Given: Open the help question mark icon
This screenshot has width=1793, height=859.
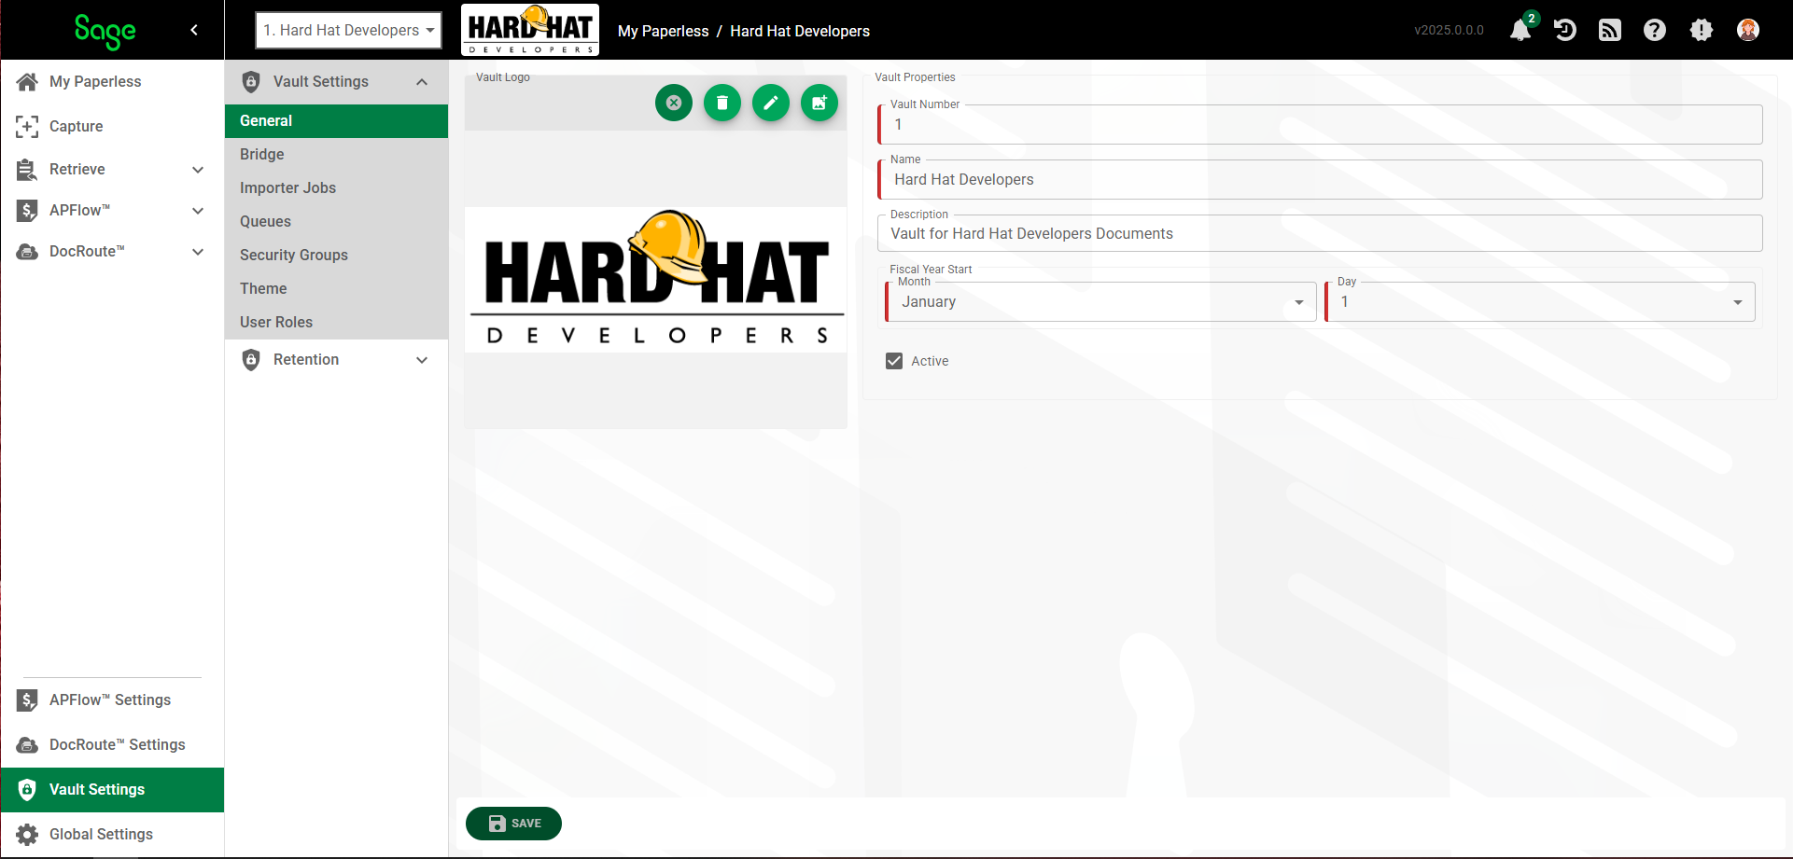Looking at the screenshot, I should click(1655, 30).
